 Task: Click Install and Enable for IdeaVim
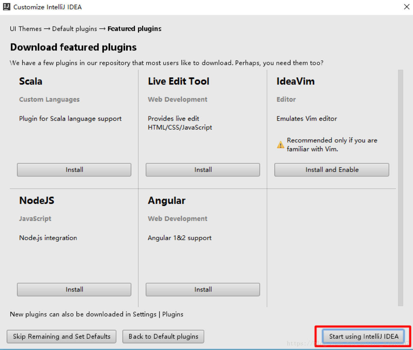pos(332,170)
